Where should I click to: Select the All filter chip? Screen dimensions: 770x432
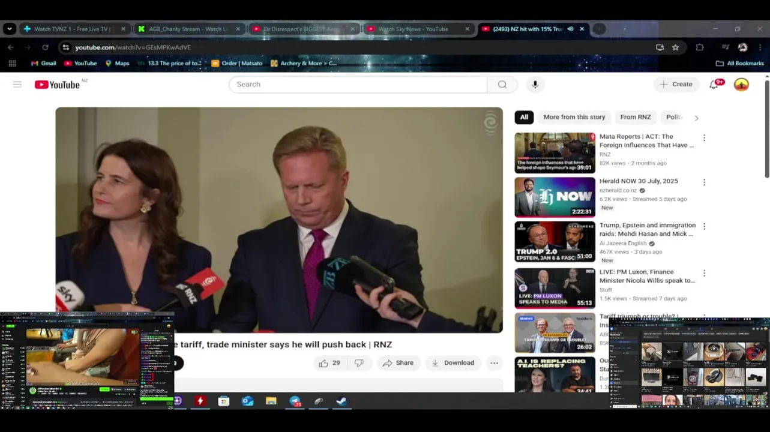[x=524, y=118]
